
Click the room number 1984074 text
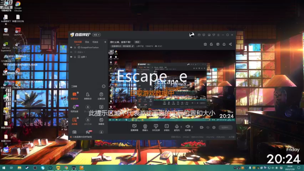149,46
